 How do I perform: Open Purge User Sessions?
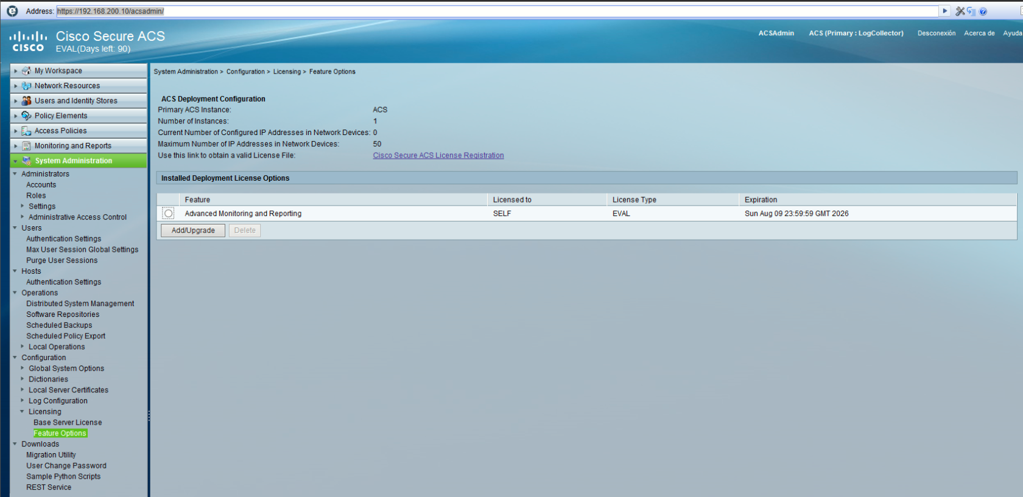[62, 260]
